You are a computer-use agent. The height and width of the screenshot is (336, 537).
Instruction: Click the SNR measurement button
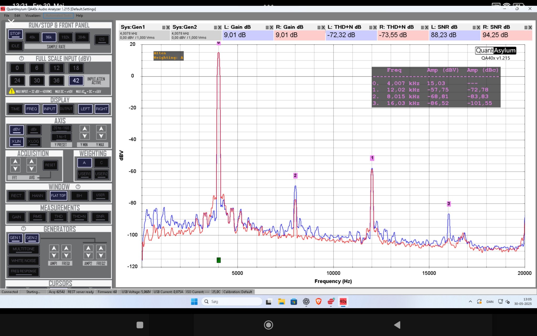tap(100, 217)
